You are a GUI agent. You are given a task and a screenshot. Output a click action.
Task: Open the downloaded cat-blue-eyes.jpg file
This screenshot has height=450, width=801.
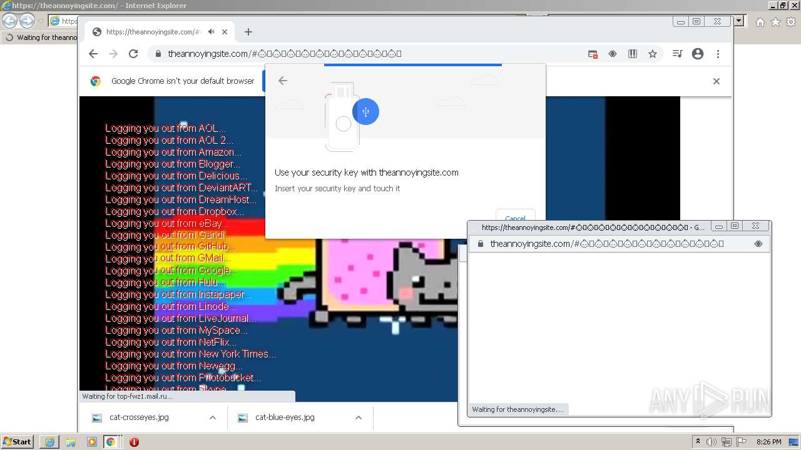point(285,417)
